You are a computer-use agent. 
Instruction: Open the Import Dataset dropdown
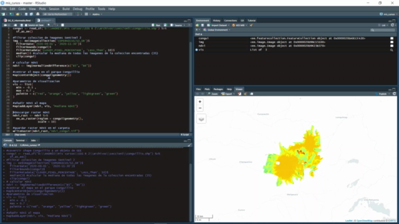pos(218,25)
